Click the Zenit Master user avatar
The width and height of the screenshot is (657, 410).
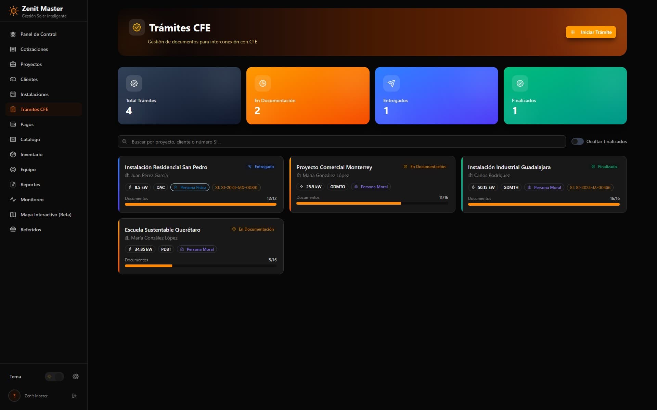(14, 396)
